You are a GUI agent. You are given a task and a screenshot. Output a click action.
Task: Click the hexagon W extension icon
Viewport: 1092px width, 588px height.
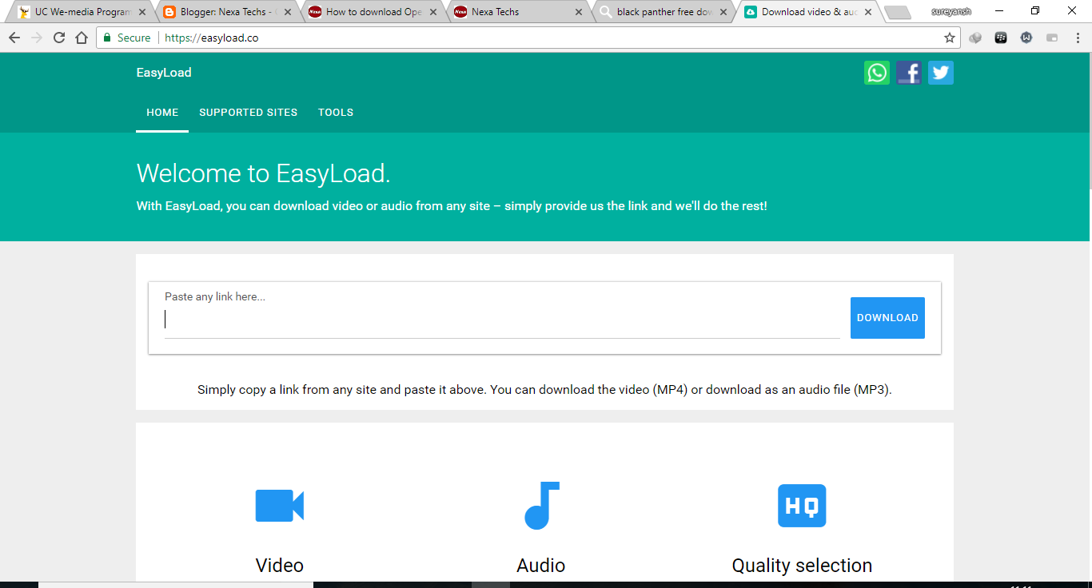1026,38
